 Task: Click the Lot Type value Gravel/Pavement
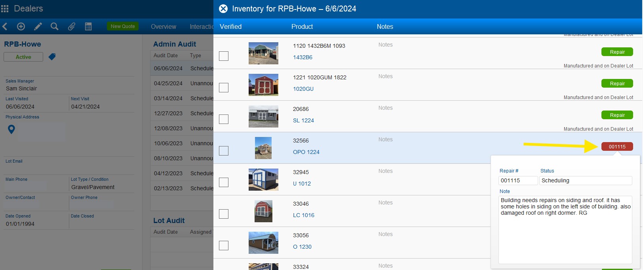[93, 187]
